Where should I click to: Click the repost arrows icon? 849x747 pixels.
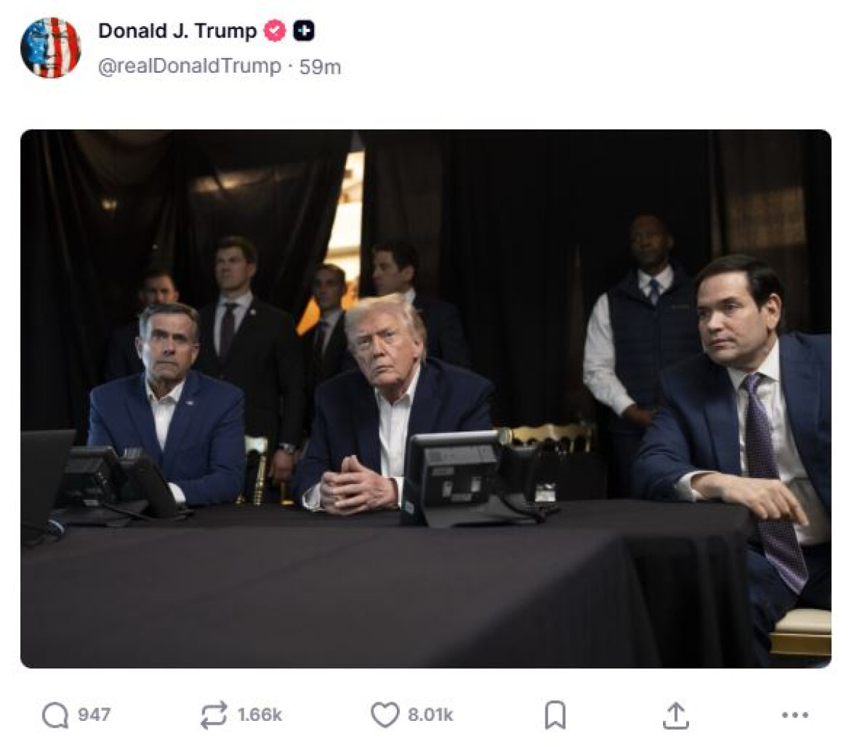214,715
